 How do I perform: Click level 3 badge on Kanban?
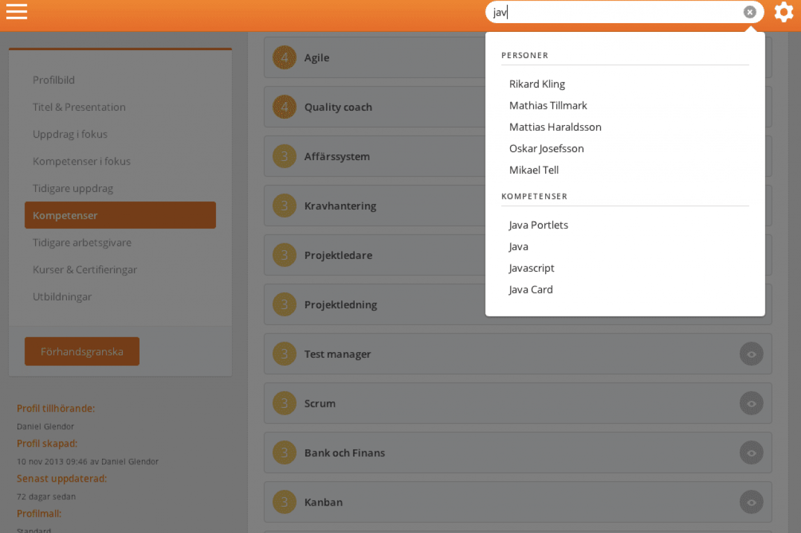coord(285,502)
